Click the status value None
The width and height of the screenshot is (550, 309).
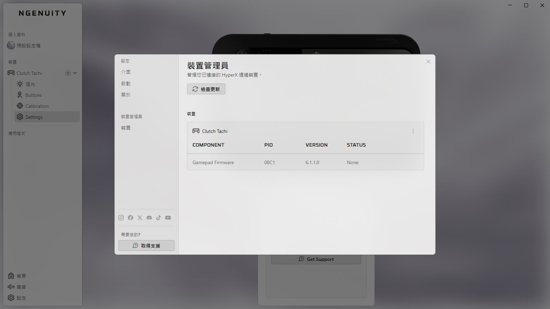(353, 162)
